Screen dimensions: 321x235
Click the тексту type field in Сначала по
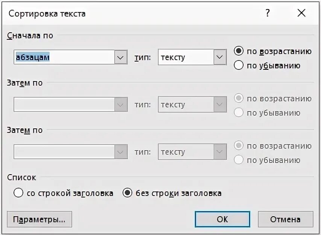pos(186,57)
